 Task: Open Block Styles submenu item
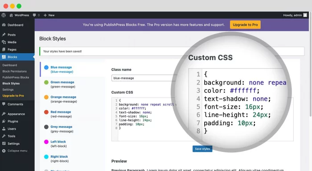click(11, 84)
